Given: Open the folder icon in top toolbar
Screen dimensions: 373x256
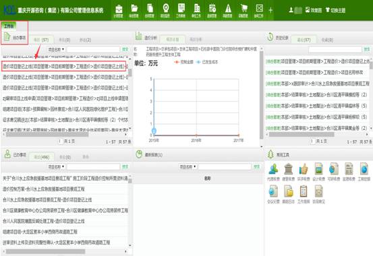Looking at the screenshot, I should pyautogui.click(x=134, y=9).
